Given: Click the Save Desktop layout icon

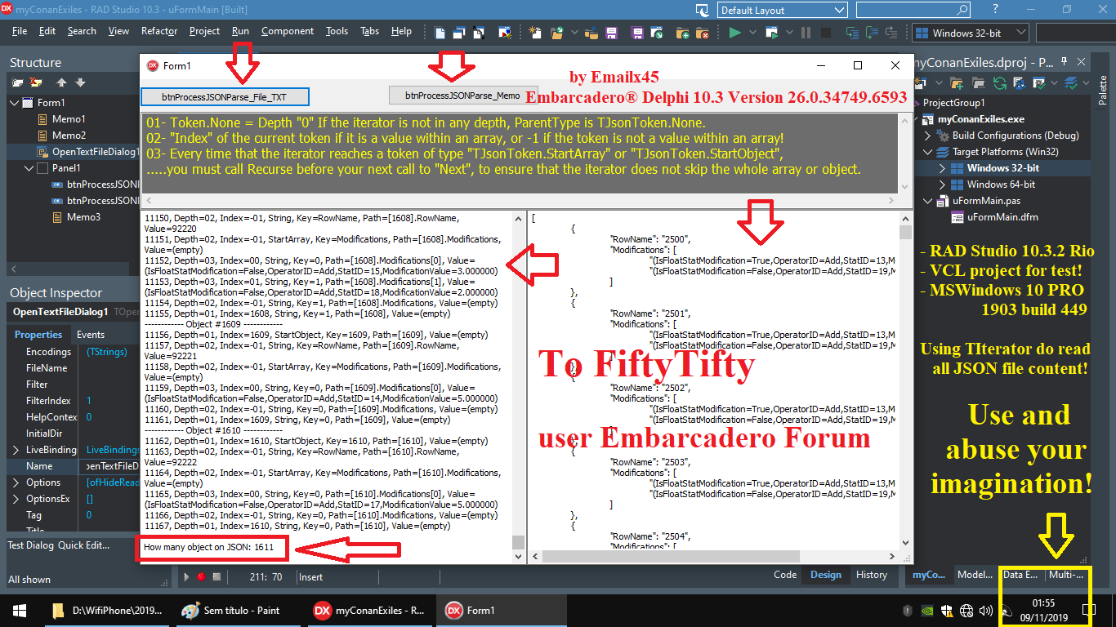Looking at the screenshot, I should click(703, 11).
